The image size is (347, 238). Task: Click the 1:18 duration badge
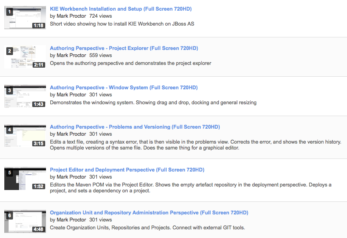[x=39, y=26]
